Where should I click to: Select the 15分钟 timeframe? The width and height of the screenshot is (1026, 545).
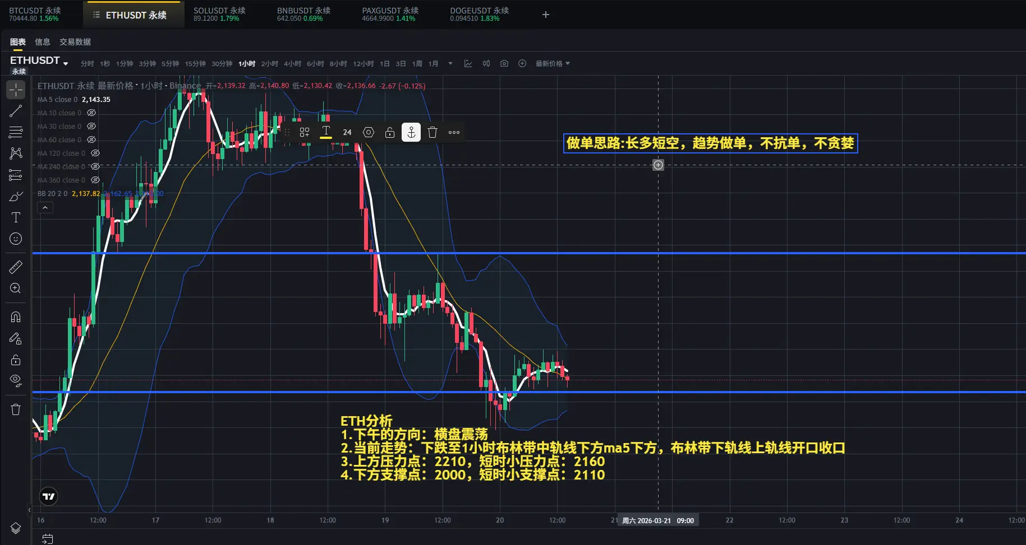click(x=195, y=64)
